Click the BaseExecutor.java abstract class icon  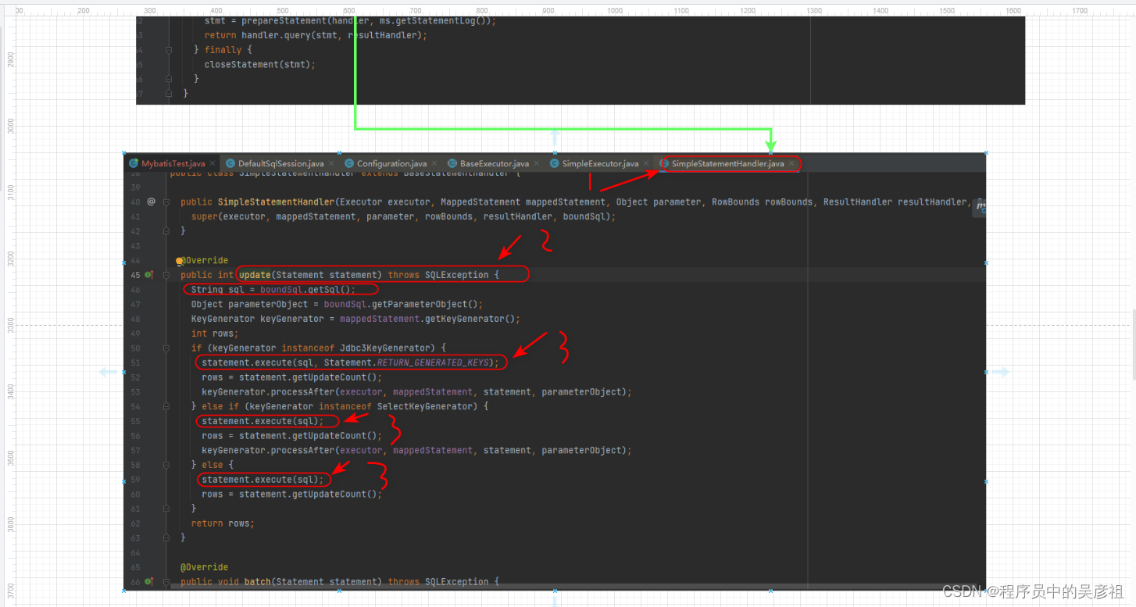tap(452, 164)
